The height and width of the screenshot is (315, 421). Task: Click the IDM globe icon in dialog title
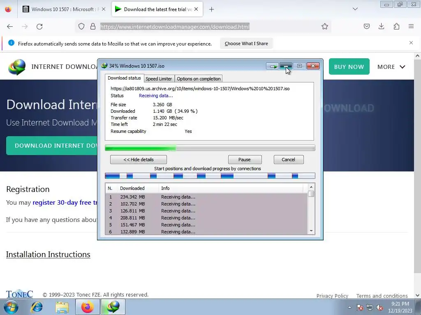coord(104,66)
